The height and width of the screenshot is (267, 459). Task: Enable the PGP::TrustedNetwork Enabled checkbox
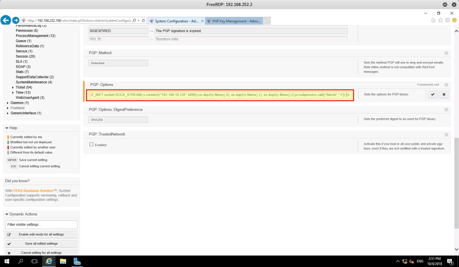tap(91, 144)
